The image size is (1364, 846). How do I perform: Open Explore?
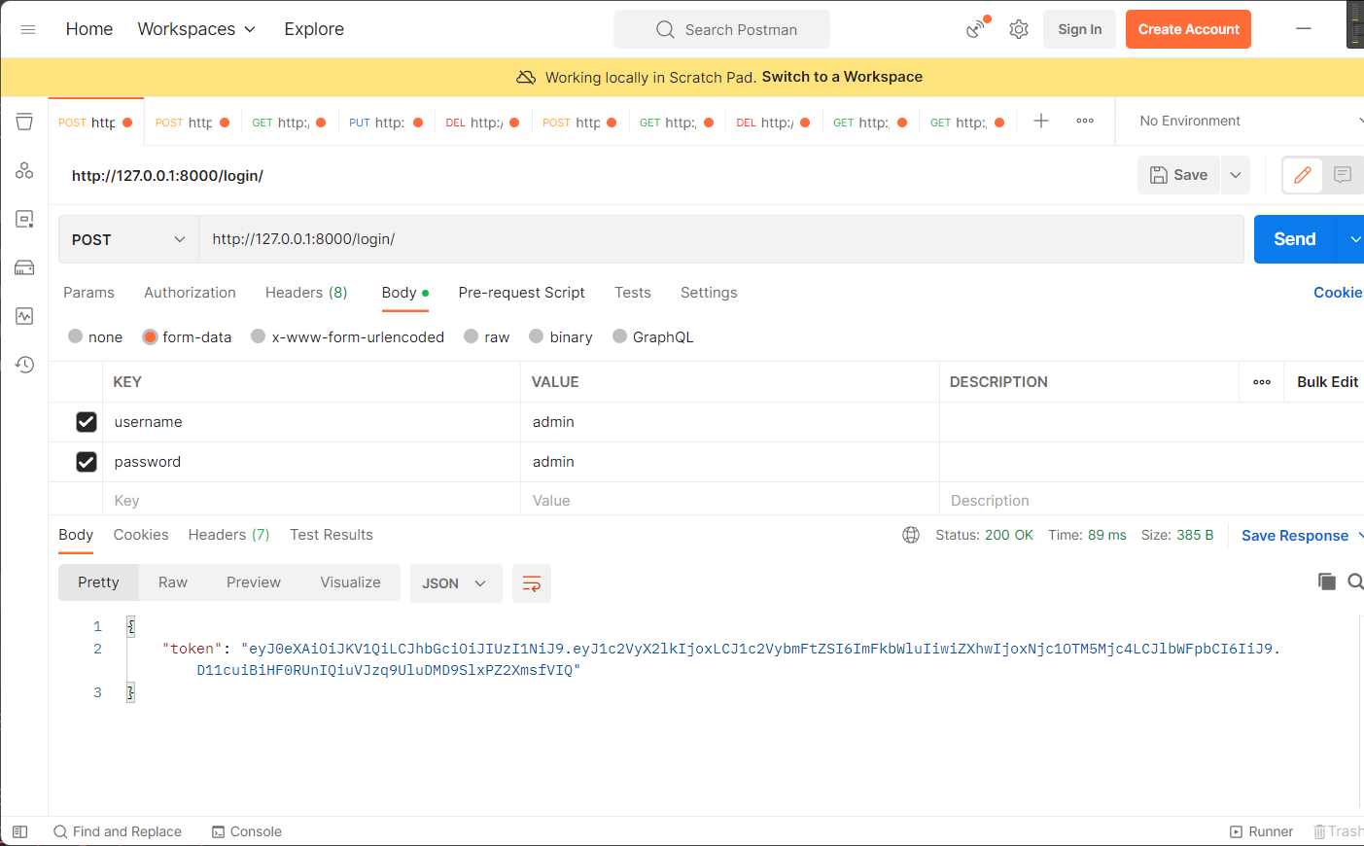pos(314,29)
